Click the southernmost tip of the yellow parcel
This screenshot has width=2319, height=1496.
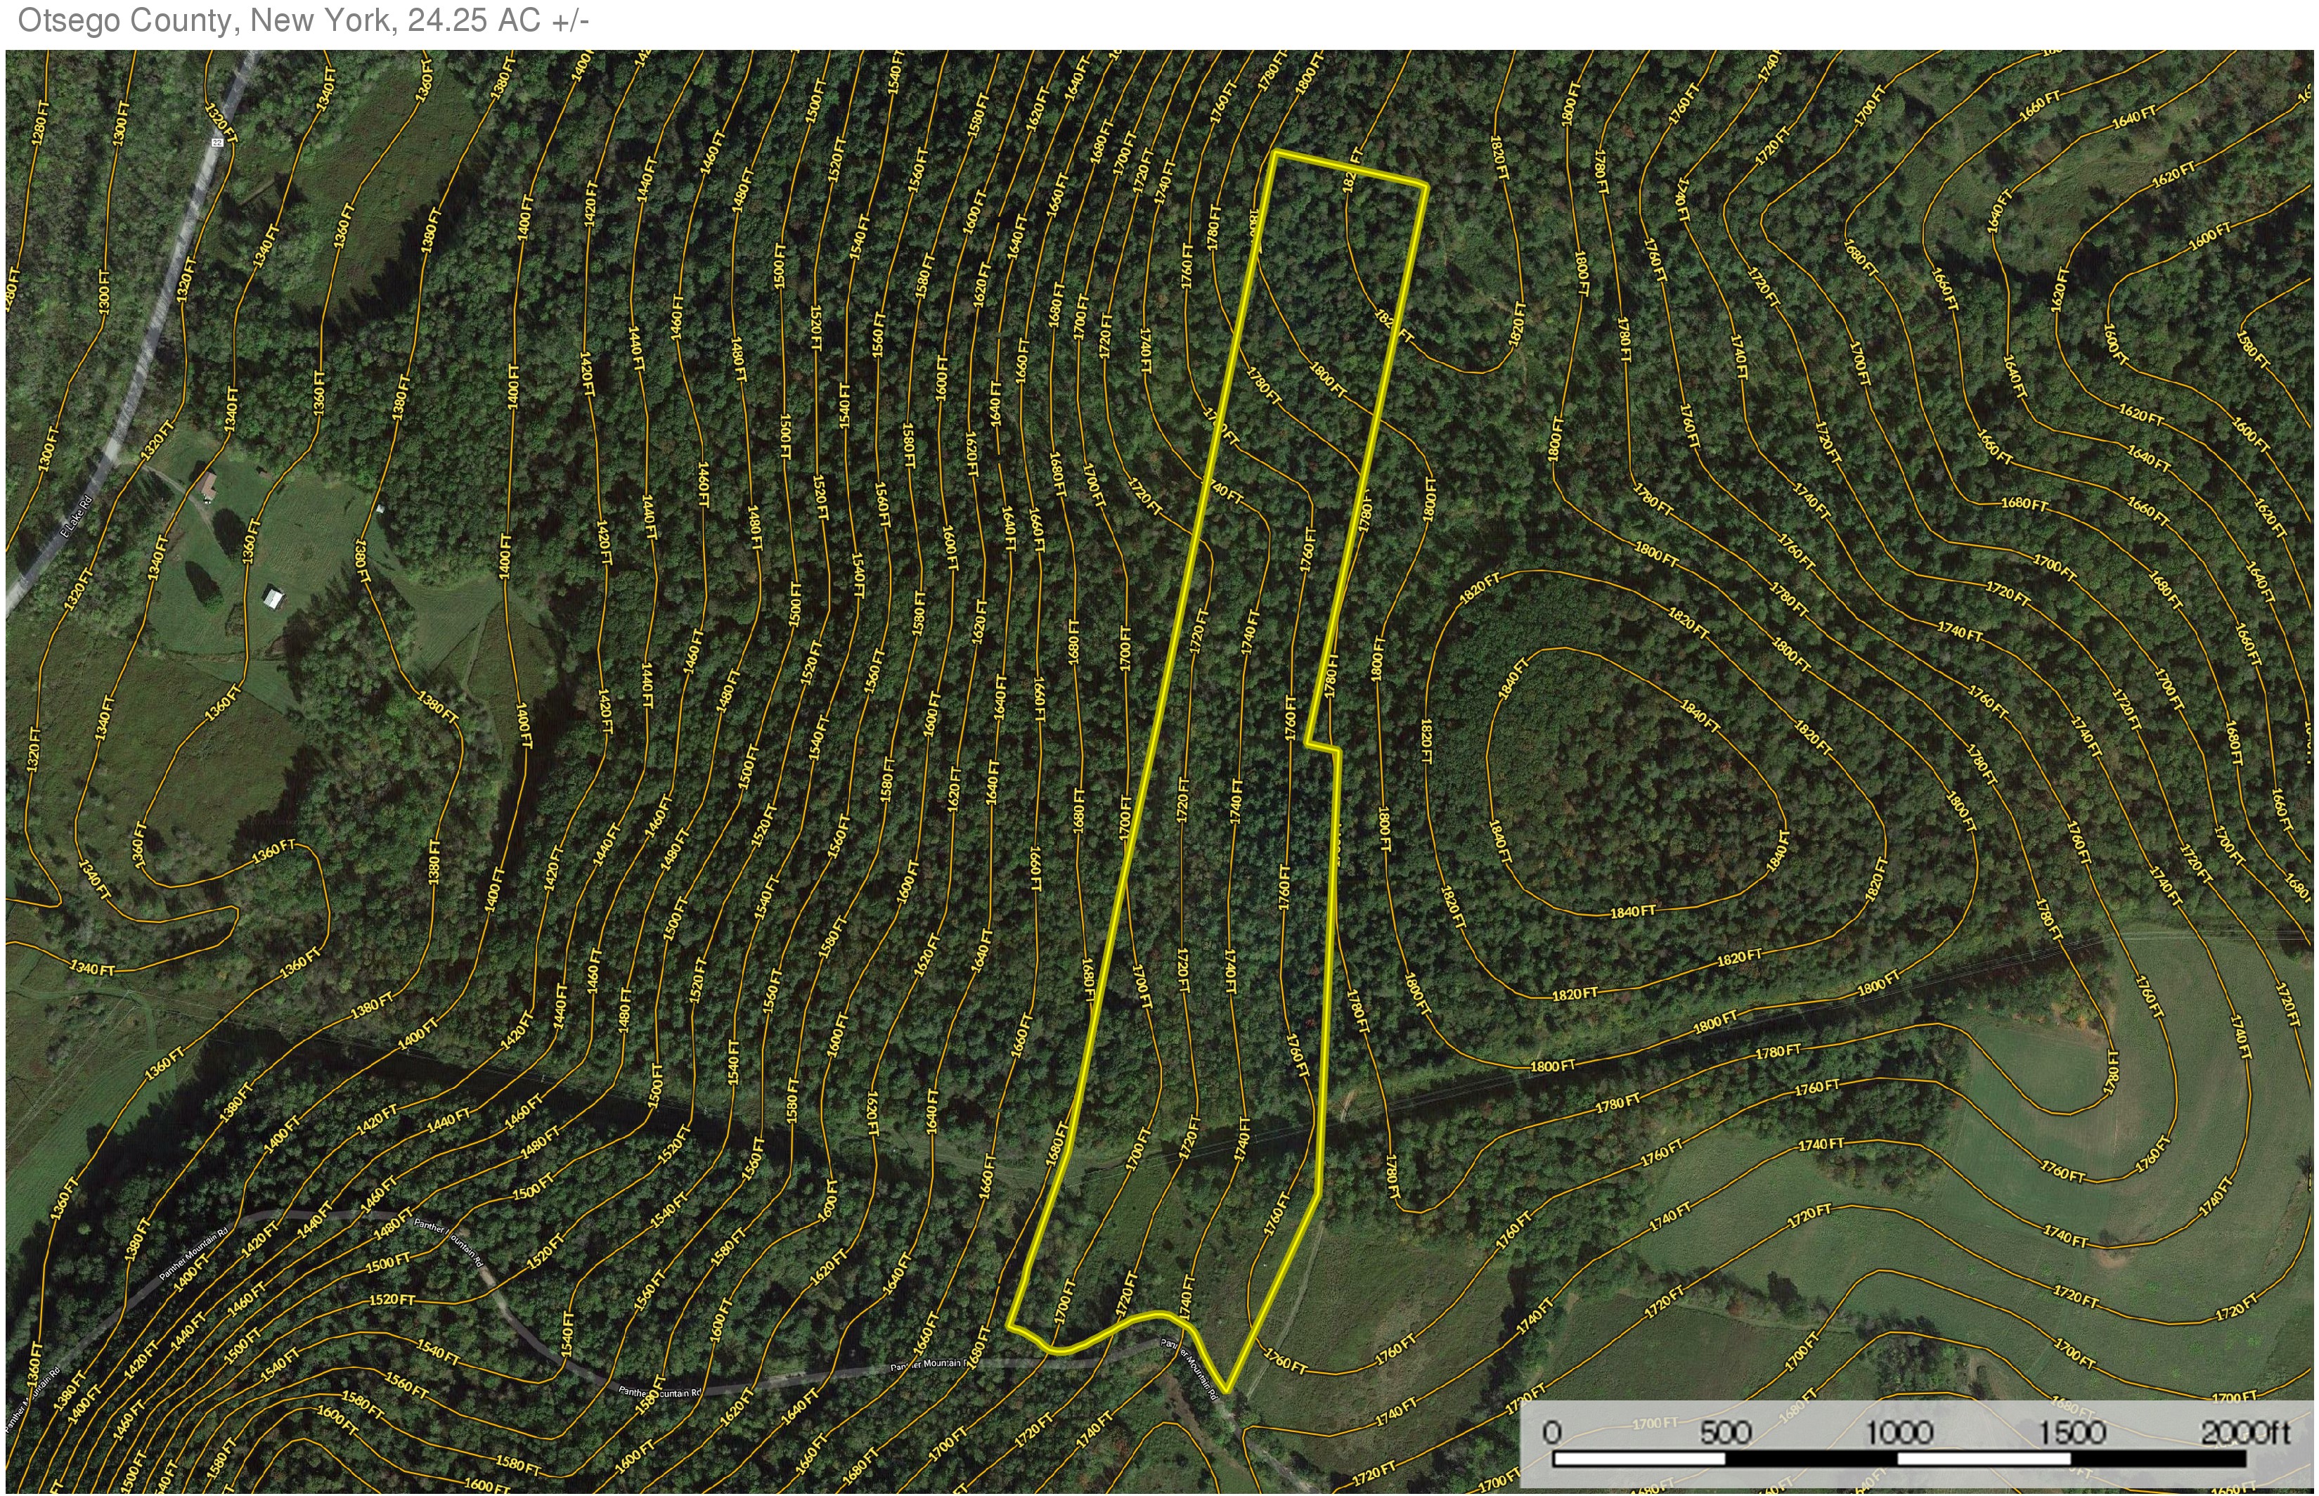[1227, 1390]
